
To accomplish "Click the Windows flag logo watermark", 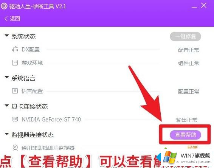I will pyautogui.click(x=170, y=157).
